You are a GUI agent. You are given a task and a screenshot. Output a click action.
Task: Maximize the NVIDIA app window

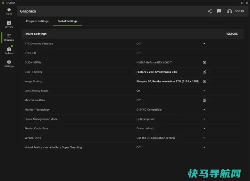(x=242, y=3)
